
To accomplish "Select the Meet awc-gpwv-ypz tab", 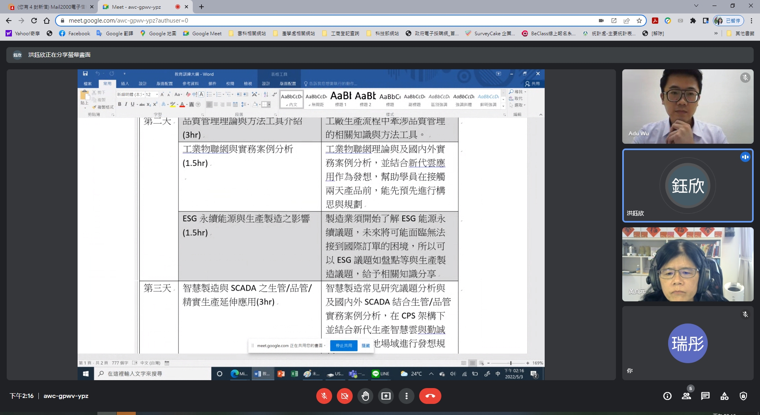I will tap(137, 7).
